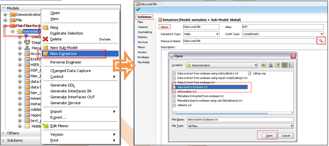
Task: Select the Definition tab
Action: (x=144, y=17)
